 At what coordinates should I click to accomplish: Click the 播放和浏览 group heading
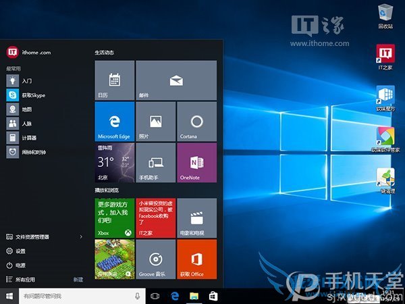107,191
